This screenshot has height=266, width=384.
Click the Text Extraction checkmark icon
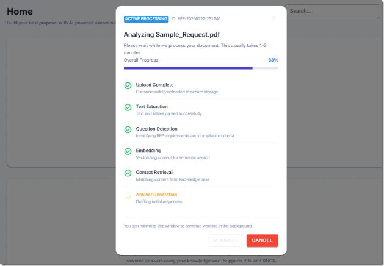coord(128,107)
